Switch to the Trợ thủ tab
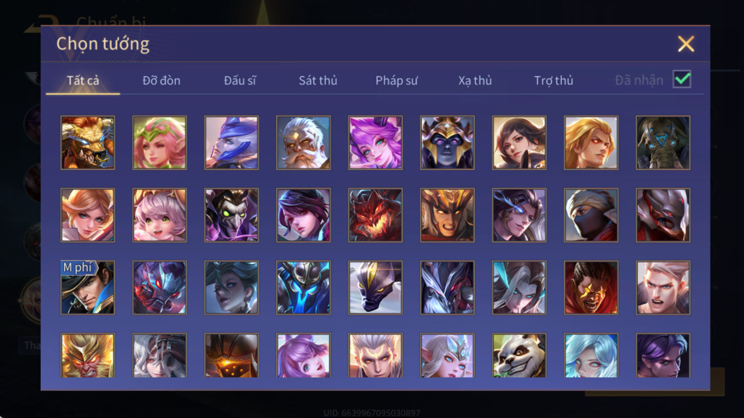The image size is (744, 418). coord(554,80)
